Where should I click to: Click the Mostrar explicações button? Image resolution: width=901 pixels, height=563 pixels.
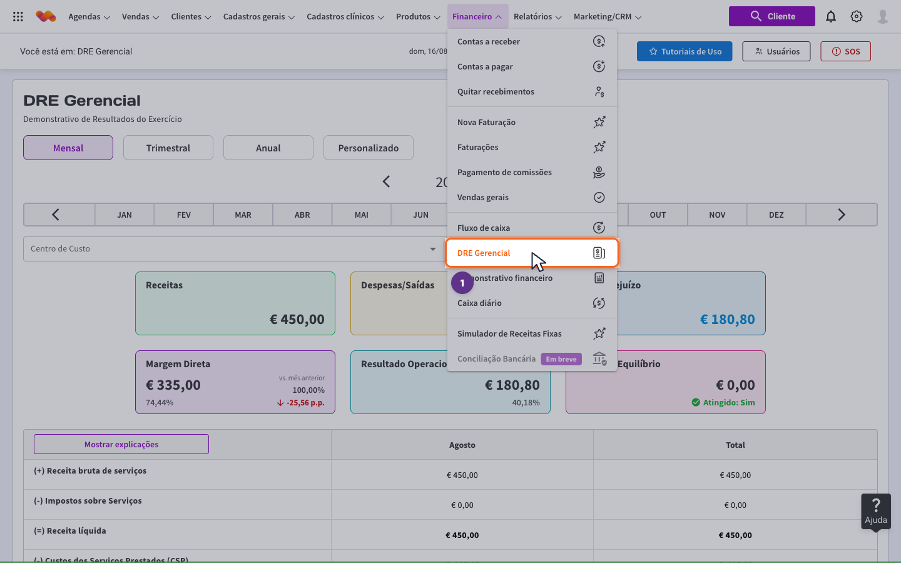tap(121, 444)
